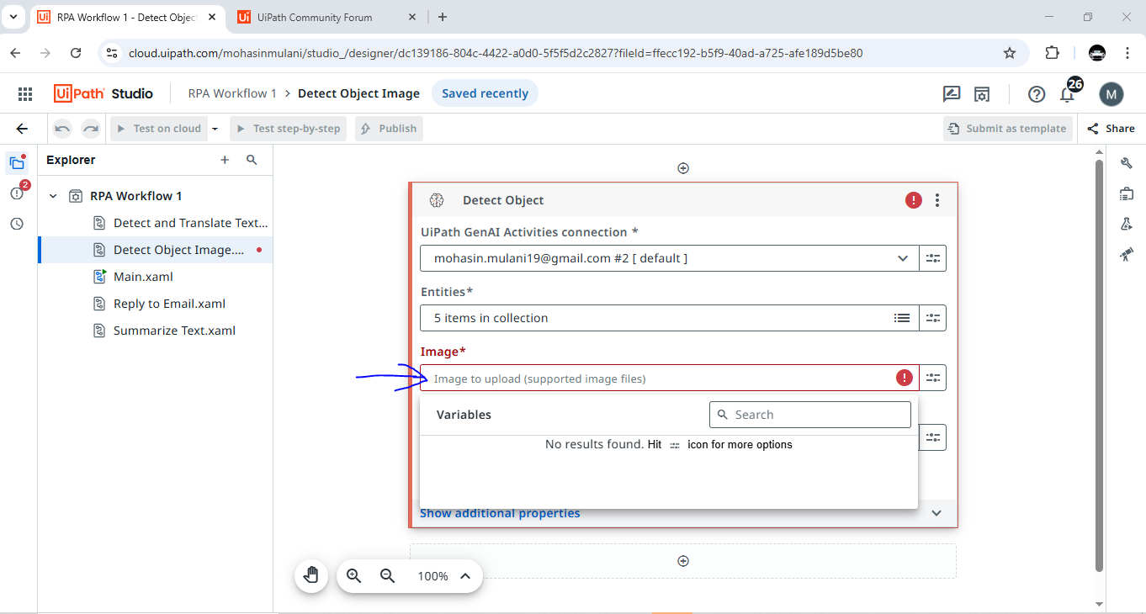Viewport: 1146px width, 614px height.
Task: Click Submit as template button
Action: (1008, 129)
